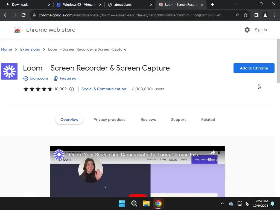Add Loom extension to Chrome
Screen dimensions: 280x210
254,68
